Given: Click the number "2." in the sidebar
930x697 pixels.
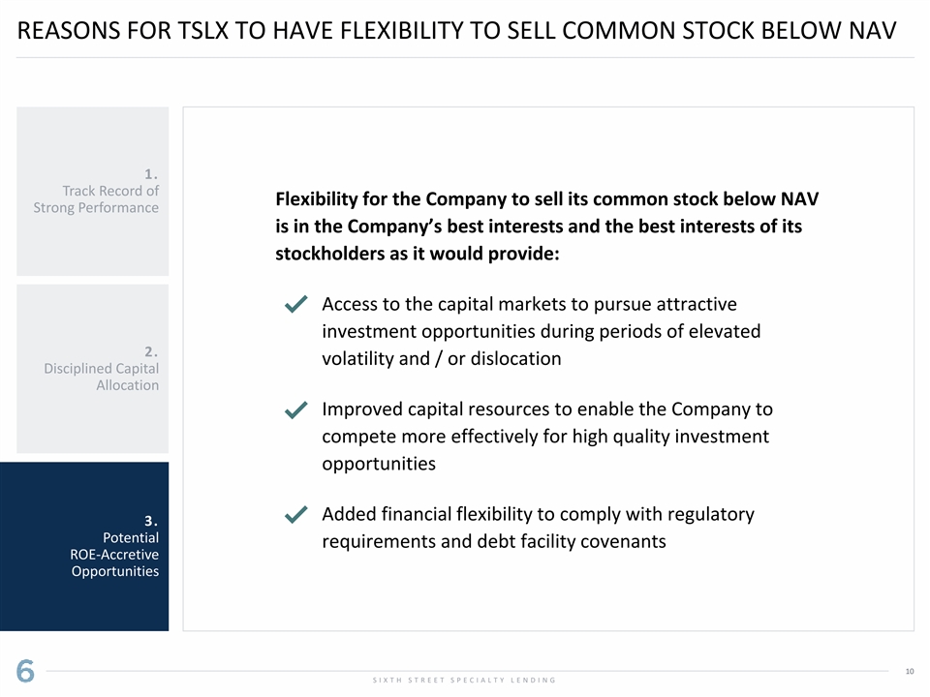Looking at the screenshot, I should pos(150,350).
